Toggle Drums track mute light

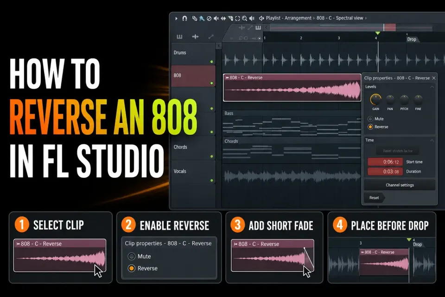211,62
